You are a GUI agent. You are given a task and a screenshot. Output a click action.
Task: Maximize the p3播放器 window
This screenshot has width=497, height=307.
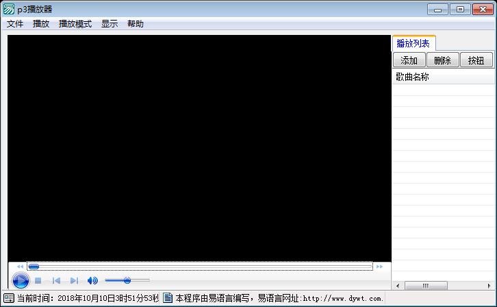tap(460, 10)
